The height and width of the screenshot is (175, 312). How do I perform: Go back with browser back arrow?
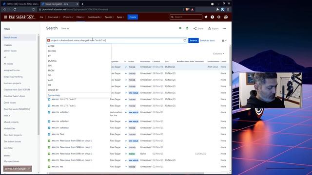4,9
